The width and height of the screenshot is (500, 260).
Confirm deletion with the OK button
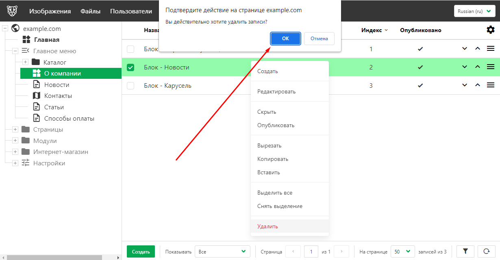click(285, 39)
